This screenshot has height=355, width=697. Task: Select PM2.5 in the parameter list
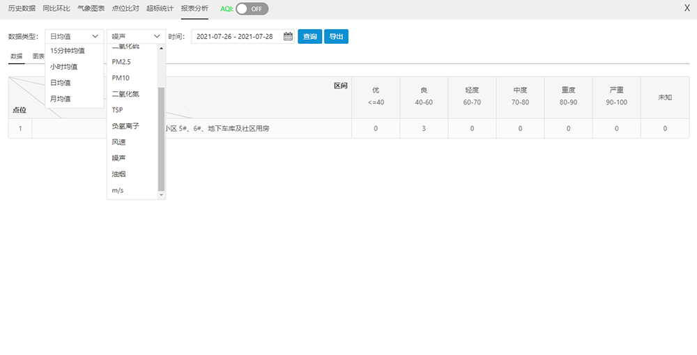click(121, 62)
